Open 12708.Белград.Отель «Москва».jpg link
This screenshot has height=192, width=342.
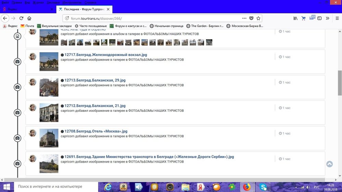[x=96, y=131]
